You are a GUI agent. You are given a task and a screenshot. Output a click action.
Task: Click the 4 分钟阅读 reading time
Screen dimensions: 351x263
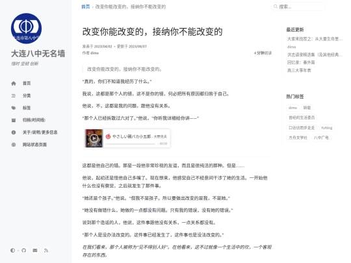(263, 53)
